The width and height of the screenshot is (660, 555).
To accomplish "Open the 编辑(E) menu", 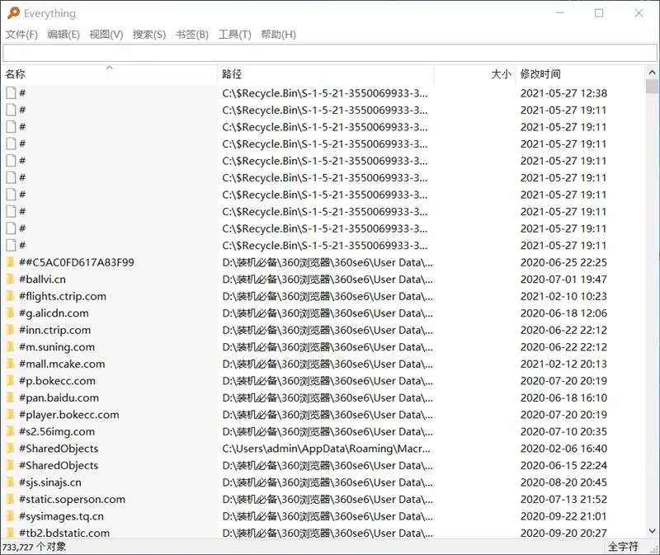I will pos(64,35).
